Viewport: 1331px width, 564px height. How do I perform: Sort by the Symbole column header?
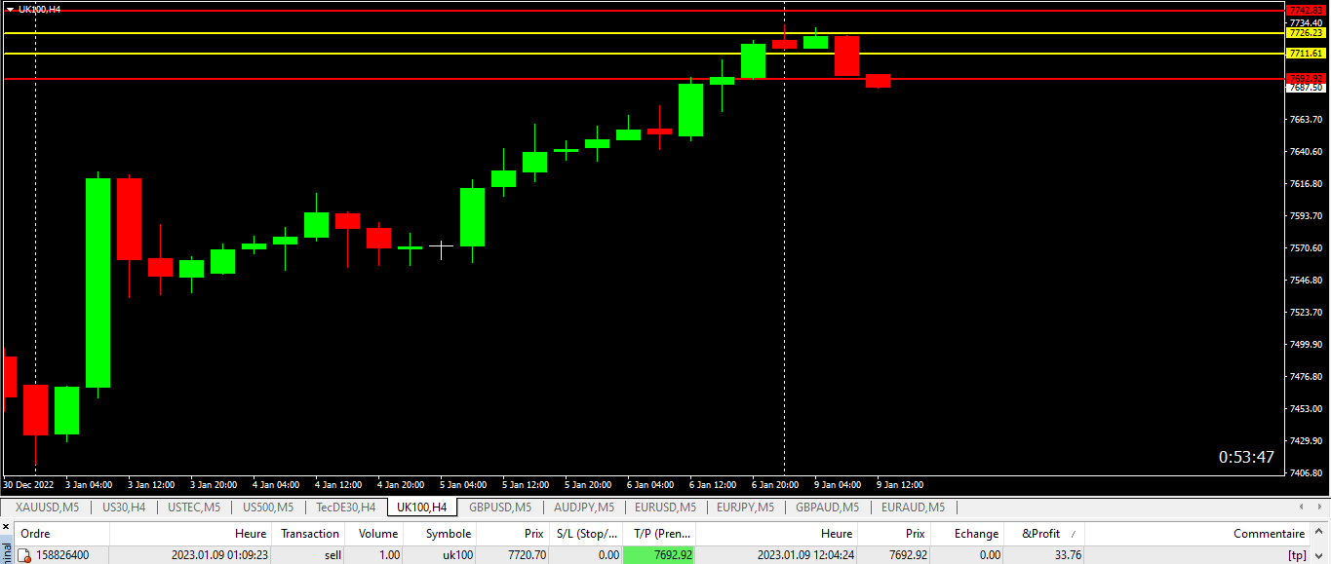point(441,534)
